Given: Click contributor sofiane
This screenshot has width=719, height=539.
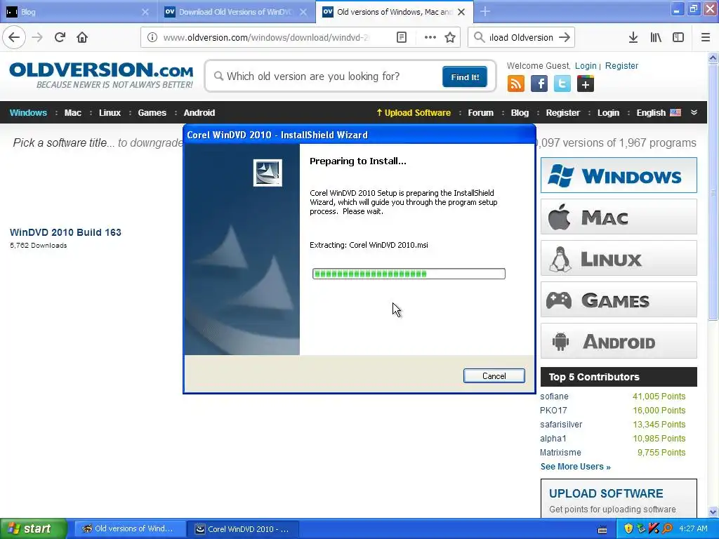Looking at the screenshot, I should (x=554, y=397).
